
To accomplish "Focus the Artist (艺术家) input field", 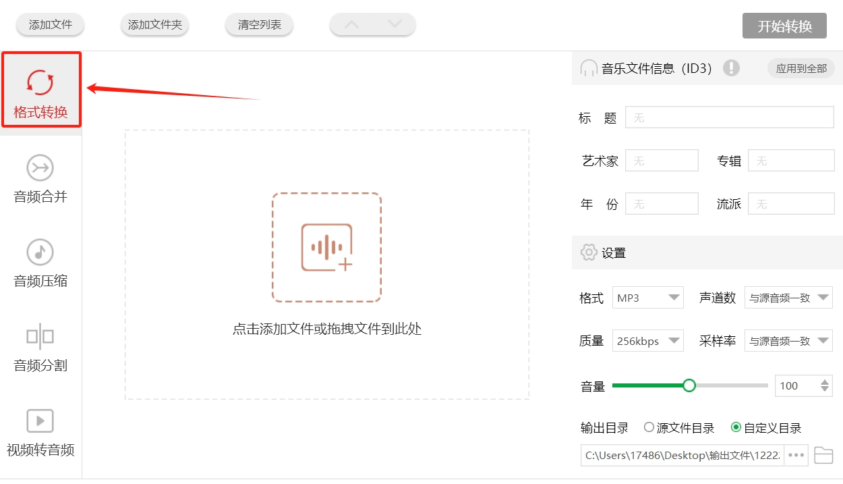I will pos(662,161).
